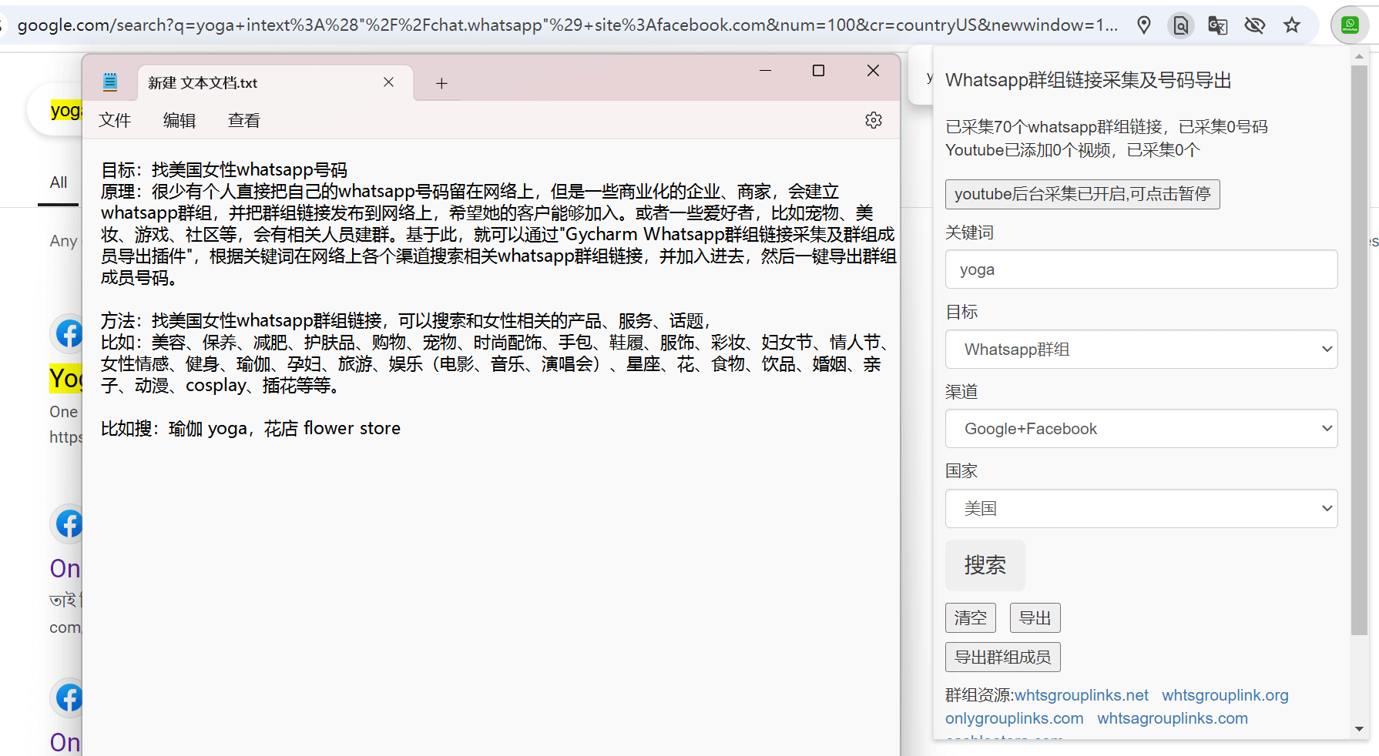Viewport: 1379px width, 756px height.
Task: Open the 查看 menu in Notepad
Action: click(244, 120)
